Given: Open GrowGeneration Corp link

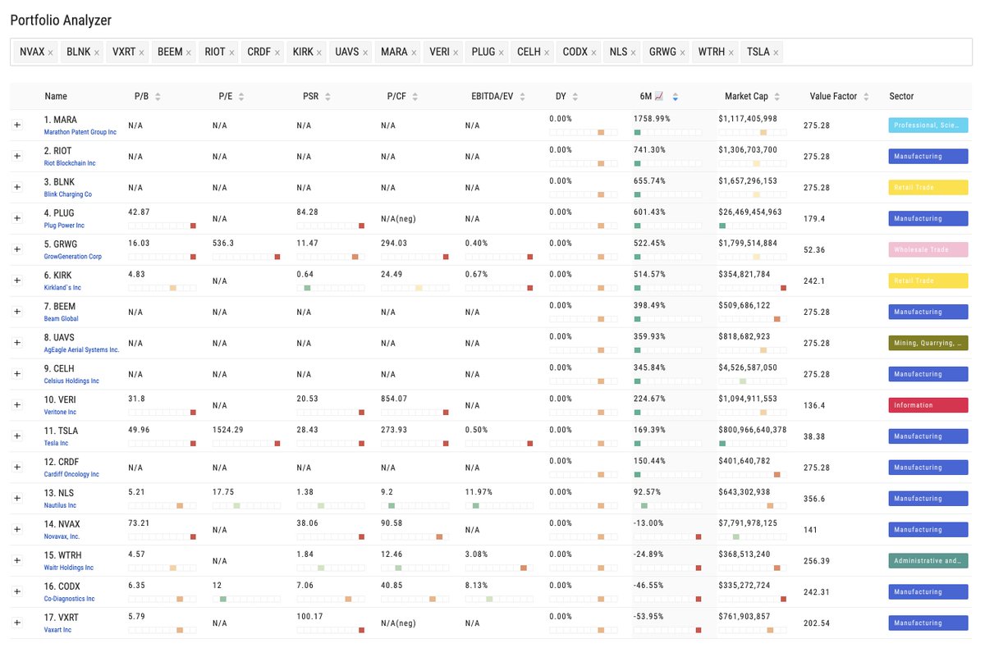Looking at the screenshot, I should (73, 257).
